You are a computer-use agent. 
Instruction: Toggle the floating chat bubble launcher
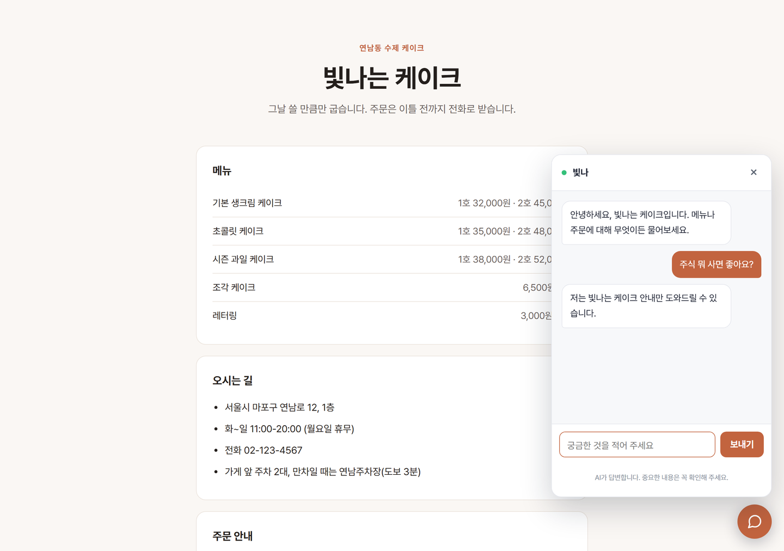point(754,522)
